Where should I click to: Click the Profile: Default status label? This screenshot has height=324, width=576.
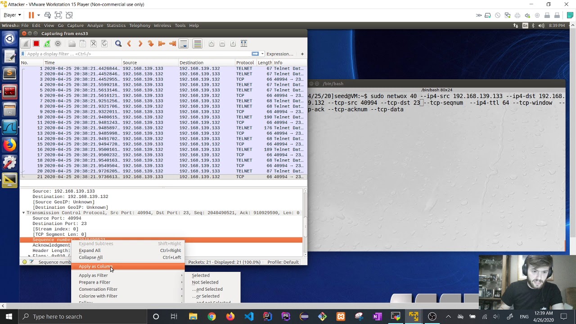[283, 262]
